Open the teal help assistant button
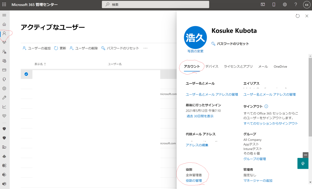 [x=303, y=164]
